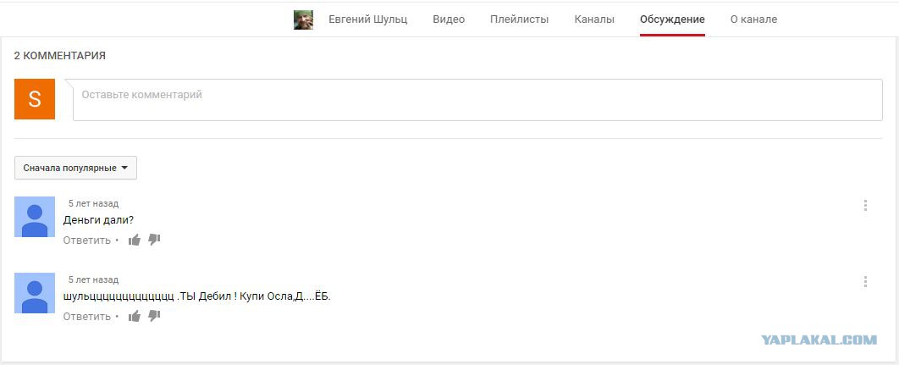Reply to the "Деньги дали?" comment
The width and height of the screenshot is (899, 365).
[x=87, y=241]
